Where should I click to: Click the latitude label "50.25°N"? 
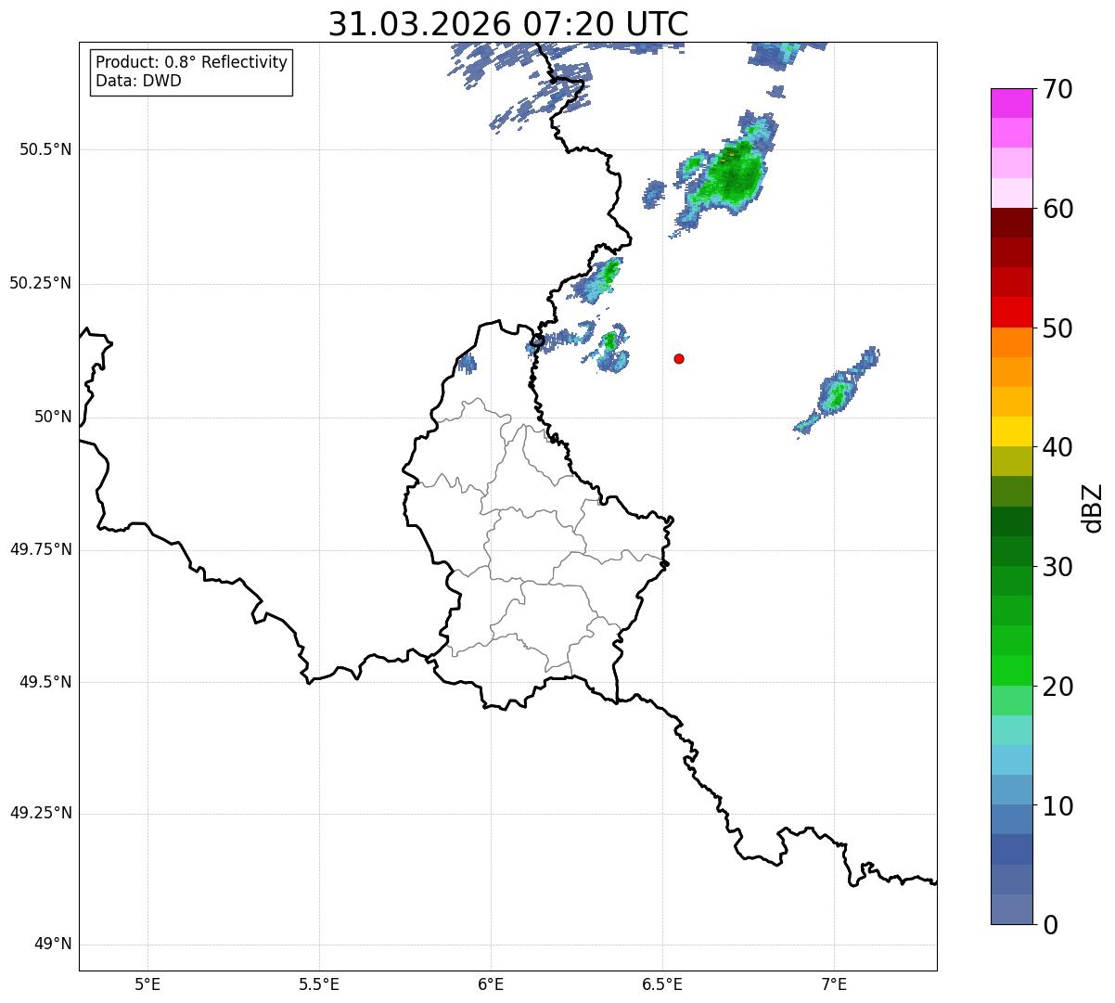[40, 283]
